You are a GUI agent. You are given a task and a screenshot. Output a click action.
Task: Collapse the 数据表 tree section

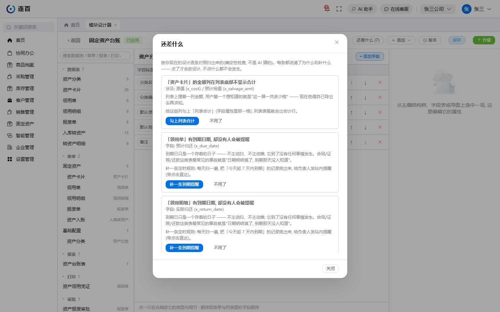pyautogui.click(x=64, y=69)
